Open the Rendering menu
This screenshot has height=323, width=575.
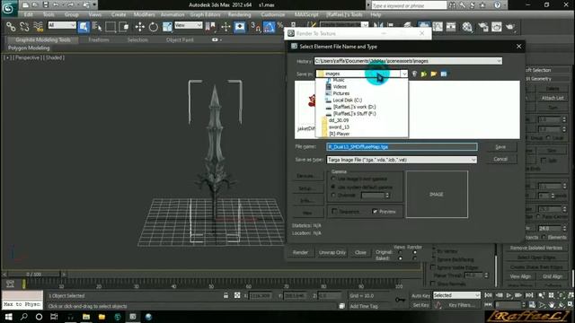pyautogui.click(x=239, y=14)
